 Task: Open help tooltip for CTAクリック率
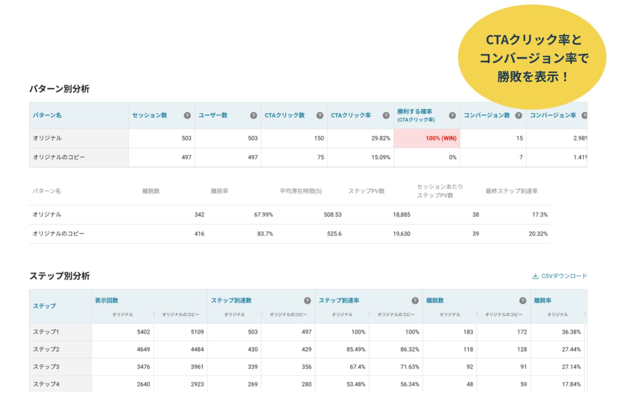click(x=386, y=115)
